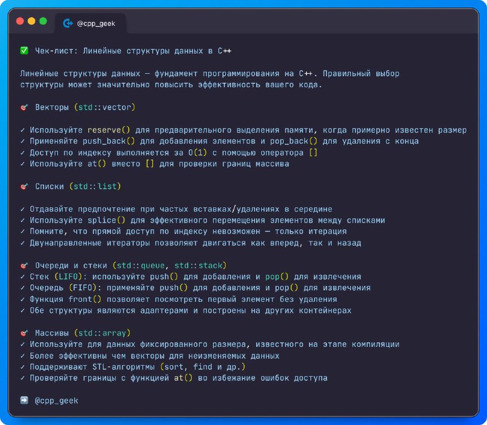Click the checkmark before 'Стек (LIFO)'
This screenshot has width=487, height=425.
pyautogui.click(x=23, y=277)
